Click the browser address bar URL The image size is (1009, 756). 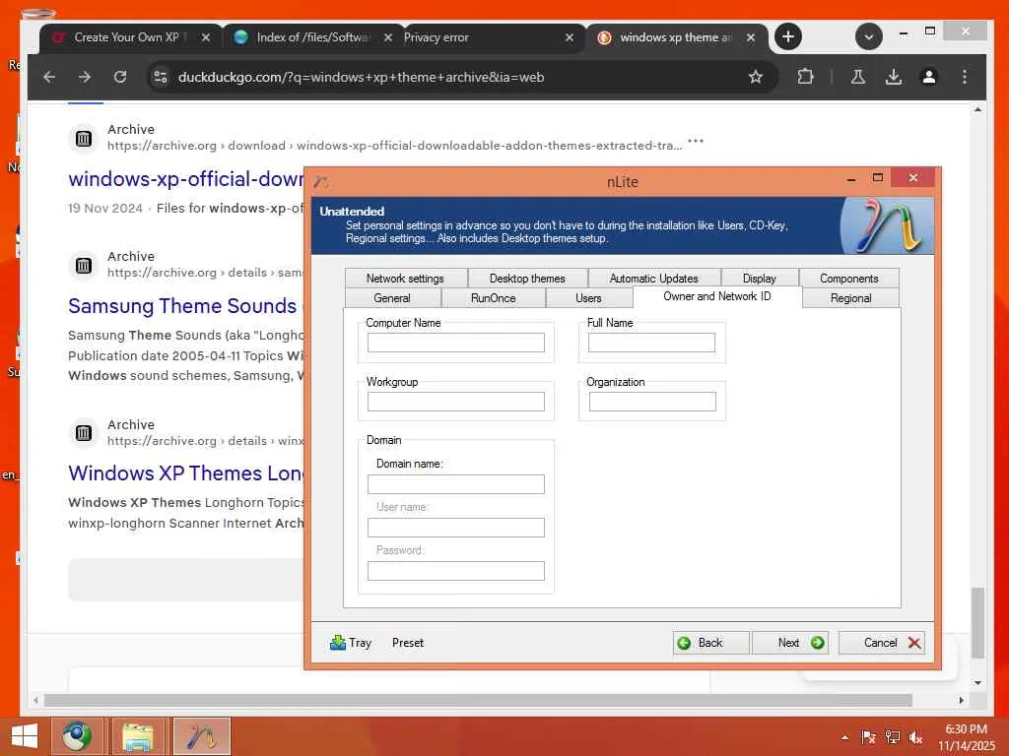coord(361,77)
